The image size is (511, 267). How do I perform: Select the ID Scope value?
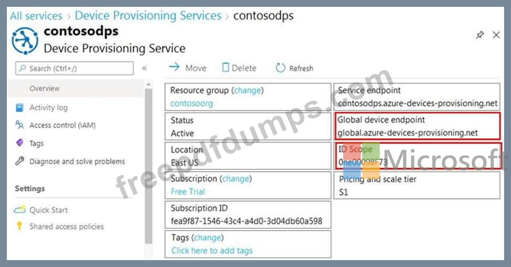coord(363,162)
